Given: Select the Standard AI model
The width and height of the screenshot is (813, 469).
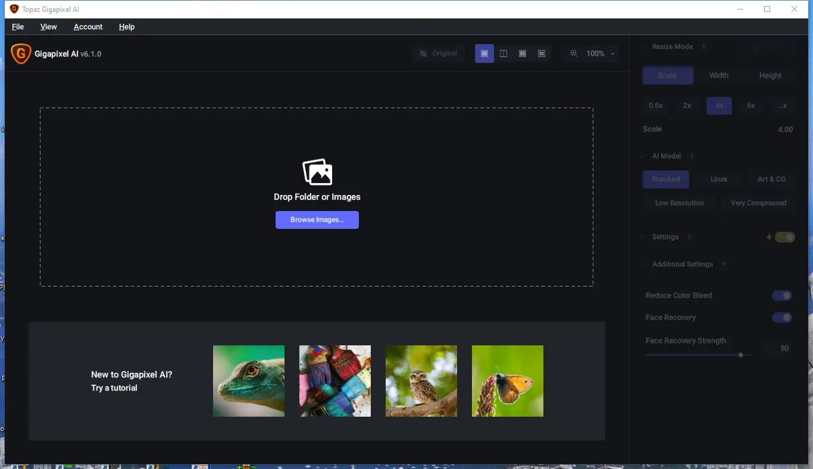Looking at the screenshot, I should (x=666, y=180).
